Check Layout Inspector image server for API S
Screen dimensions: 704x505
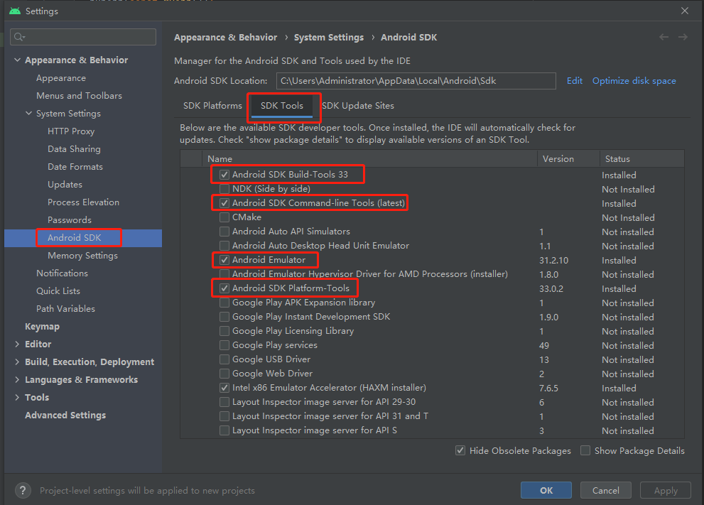224,430
